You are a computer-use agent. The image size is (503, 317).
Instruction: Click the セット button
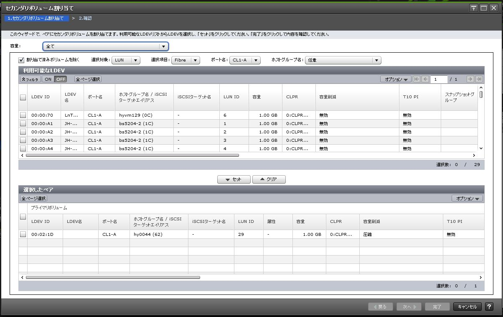coord(234,179)
